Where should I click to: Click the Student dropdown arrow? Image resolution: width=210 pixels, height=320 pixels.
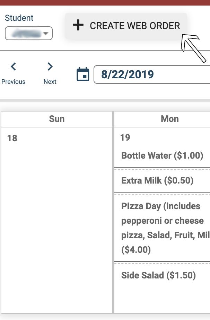click(x=46, y=33)
